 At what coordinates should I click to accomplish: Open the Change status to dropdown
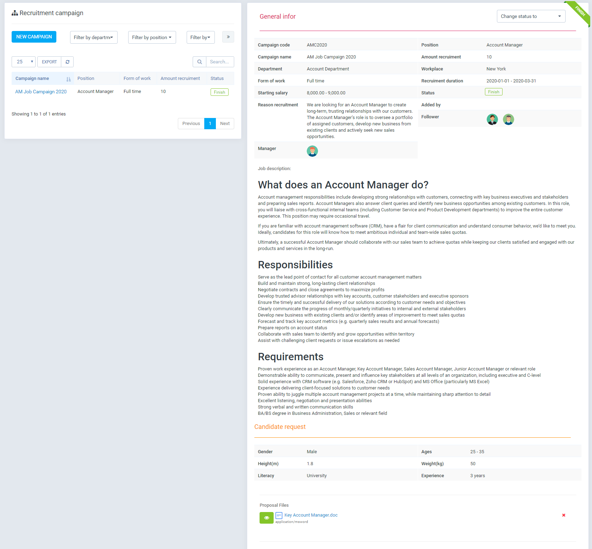tap(531, 16)
